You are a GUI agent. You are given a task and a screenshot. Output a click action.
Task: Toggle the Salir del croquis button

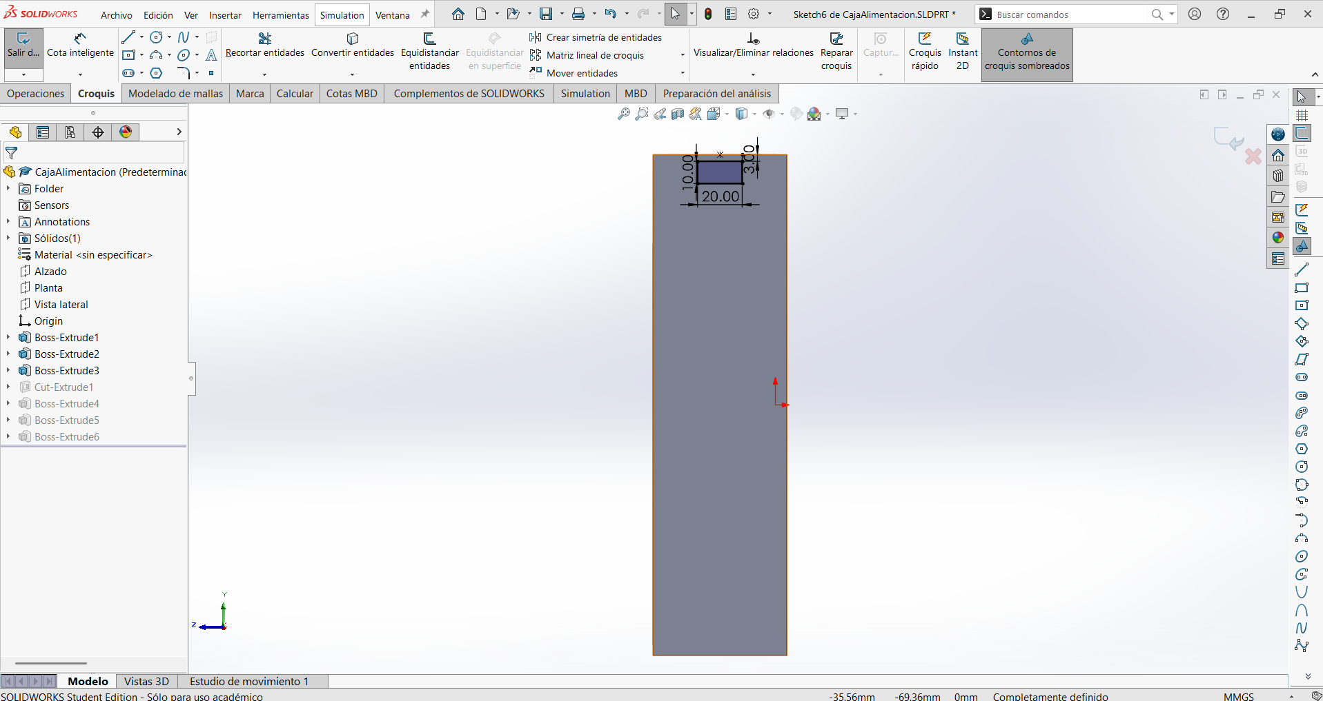[x=23, y=48]
